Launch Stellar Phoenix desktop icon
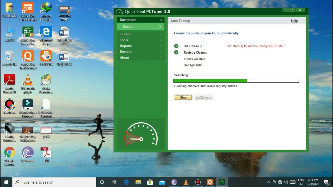The width and height of the screenshot is (333, 187). point(46,84)
